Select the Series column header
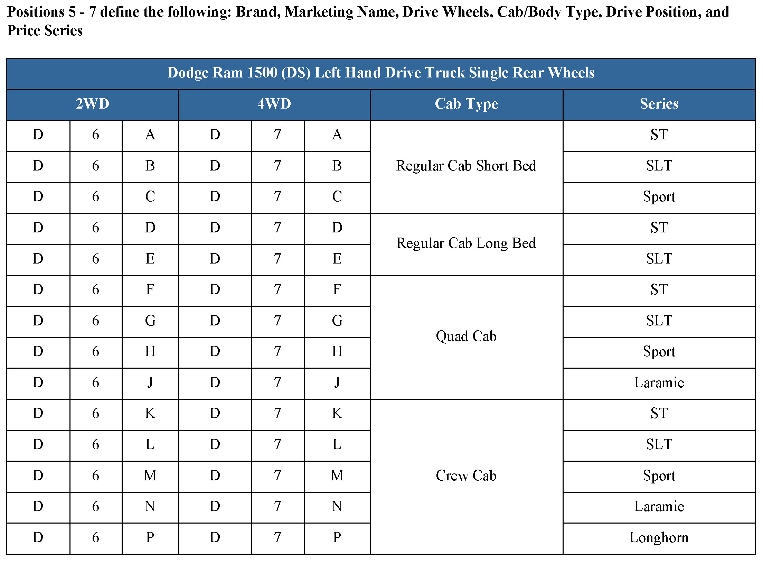 pyautogui.click(x=659, y=104)
